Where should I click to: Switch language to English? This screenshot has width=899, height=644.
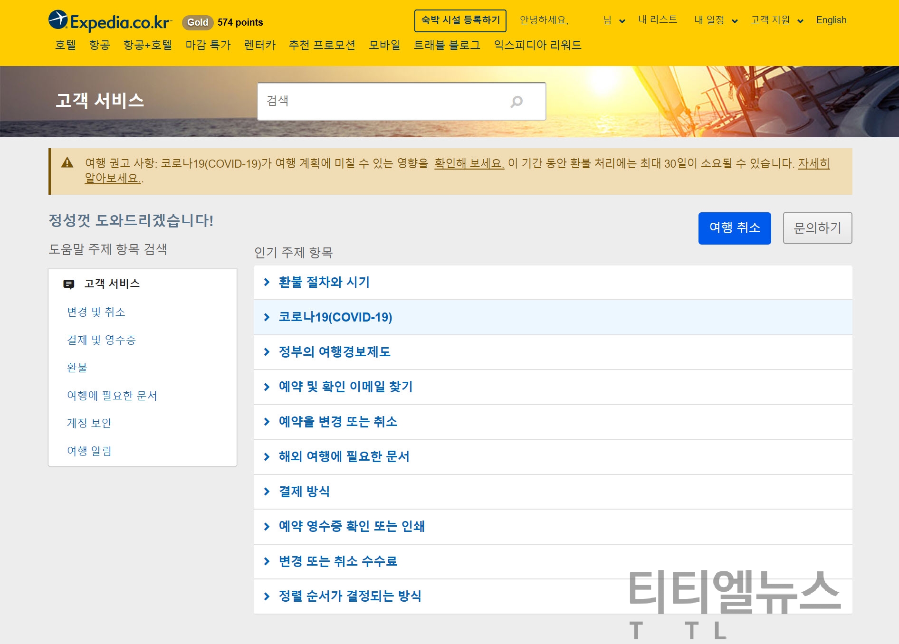tap(831, 20)
